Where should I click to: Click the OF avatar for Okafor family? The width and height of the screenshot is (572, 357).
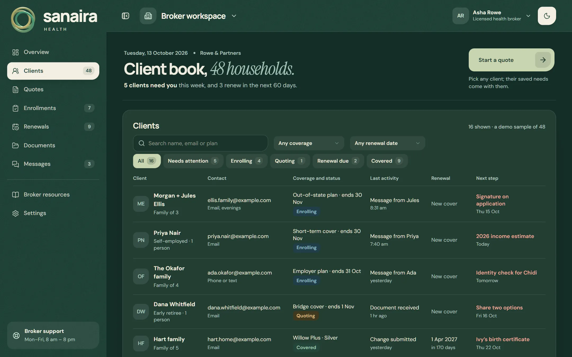pos(141,276)
